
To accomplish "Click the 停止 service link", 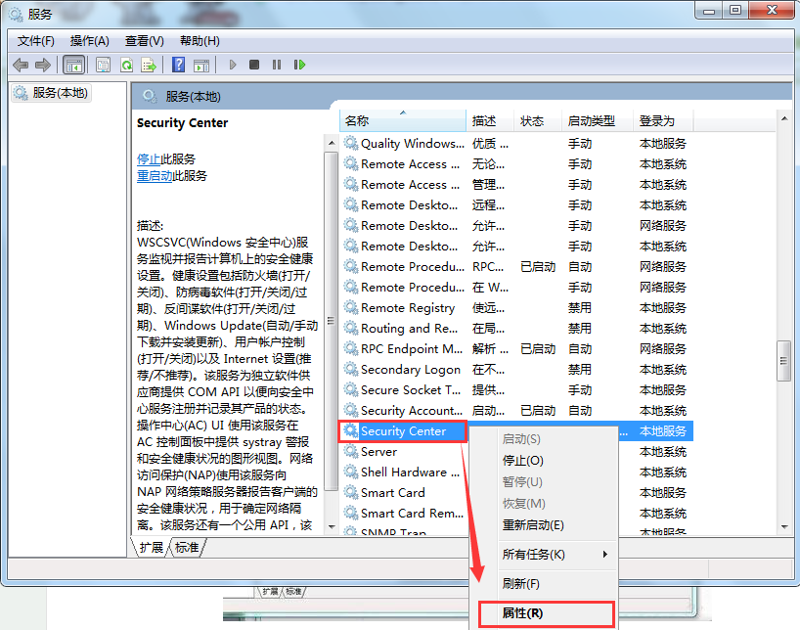I will (149, 158).
